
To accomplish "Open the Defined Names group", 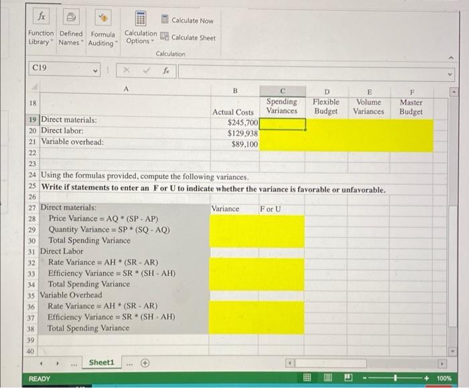I will click(71, 28).
